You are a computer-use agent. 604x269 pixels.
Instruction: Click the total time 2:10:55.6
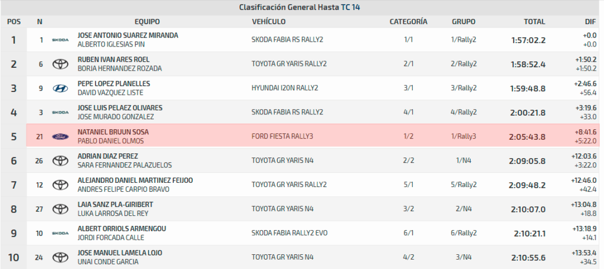pyautogui.click(x=528, y=257)
